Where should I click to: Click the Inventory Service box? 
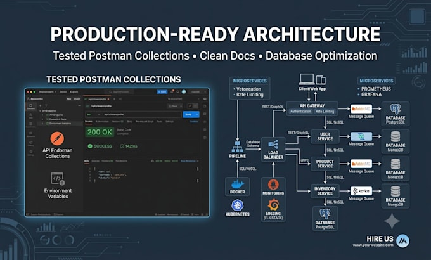[325, 191]
